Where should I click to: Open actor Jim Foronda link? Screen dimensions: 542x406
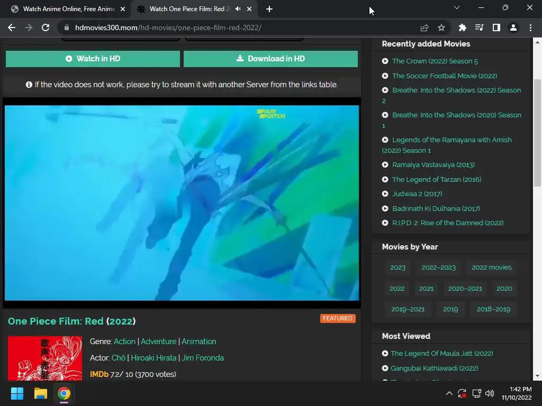point(203,358)
